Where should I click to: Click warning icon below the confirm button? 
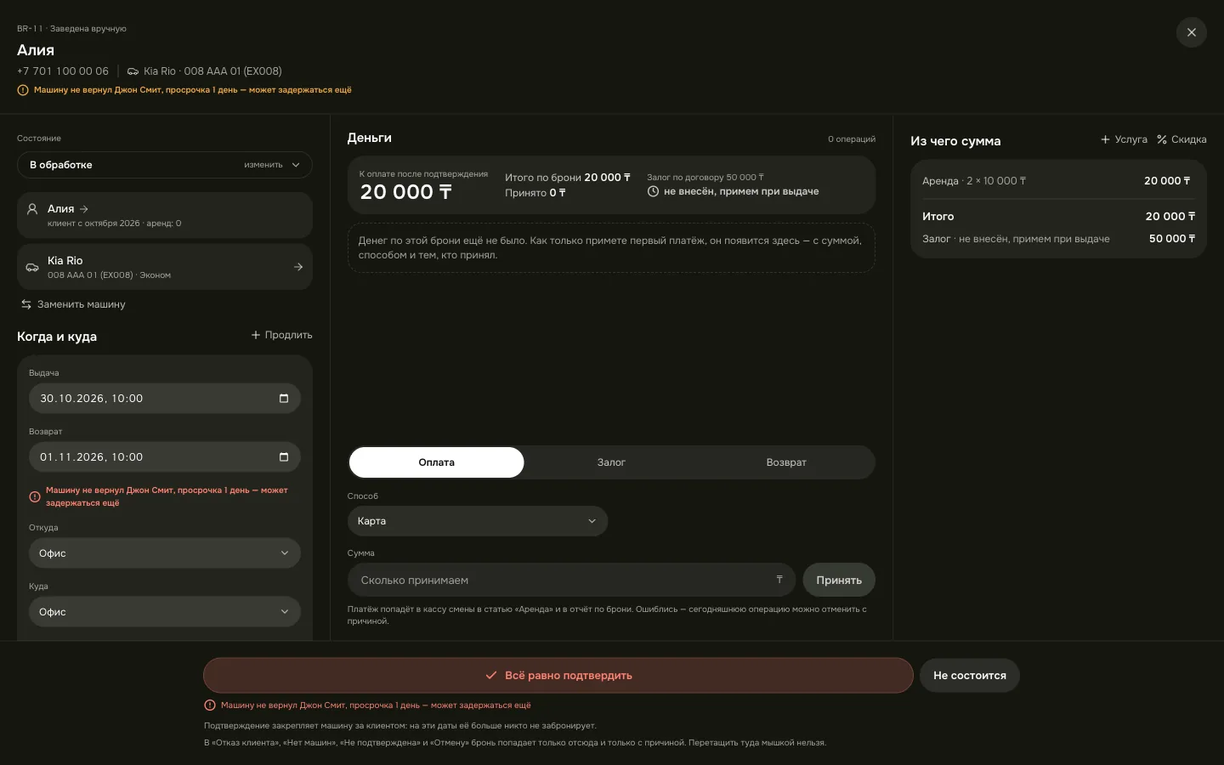(210, 705)
